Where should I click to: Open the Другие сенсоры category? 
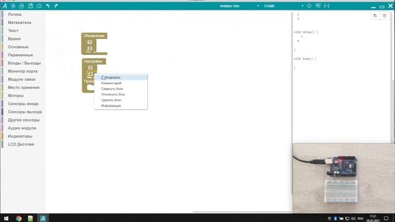[x=23, y=120]
